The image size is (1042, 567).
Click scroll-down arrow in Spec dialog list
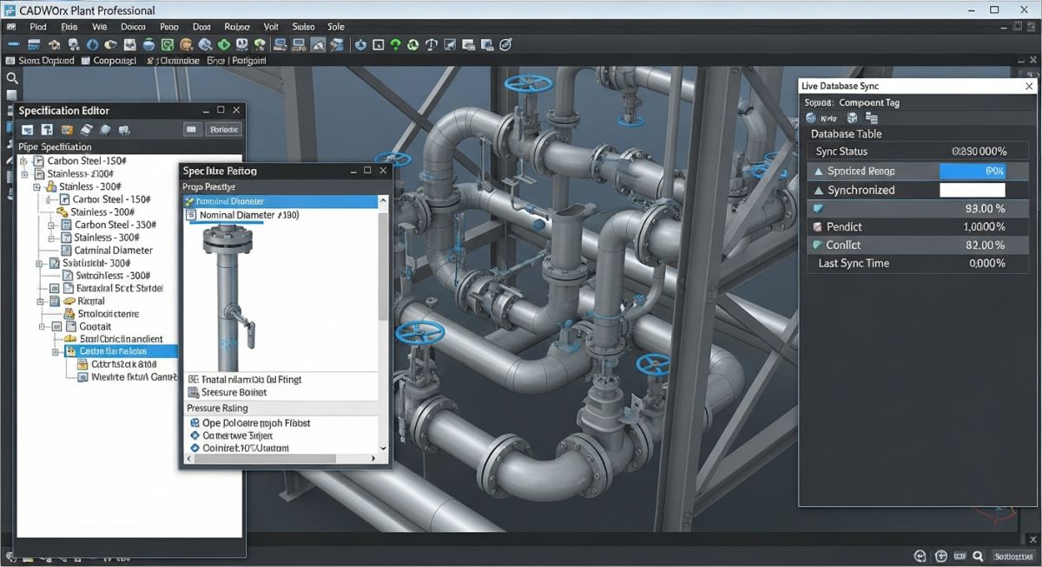tap(384, 448)
